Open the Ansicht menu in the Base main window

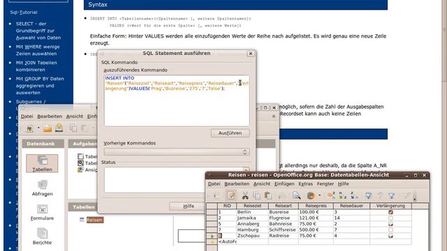pos(75,116)
